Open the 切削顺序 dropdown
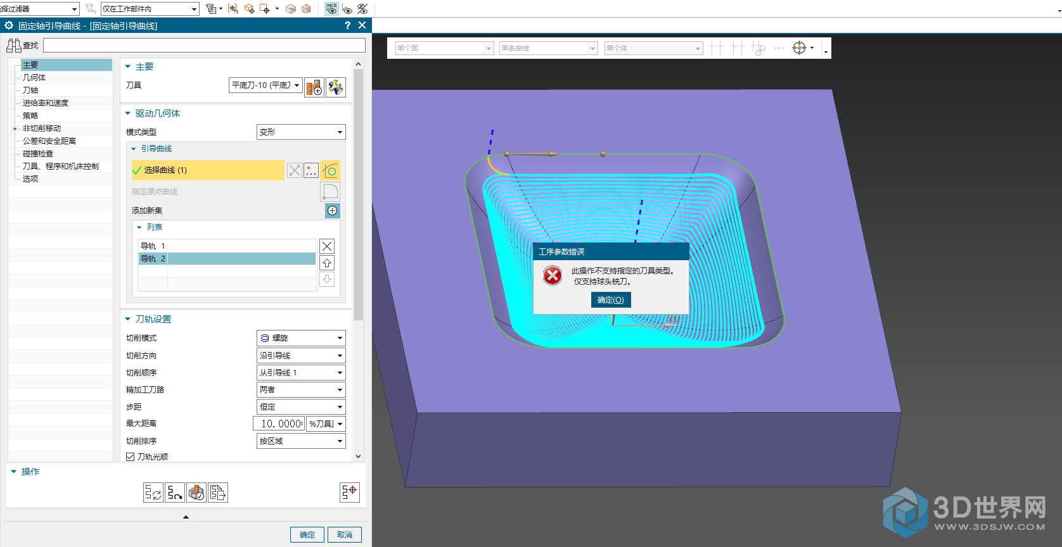Viewport: 1062px width, 547px height. point(301,373)
